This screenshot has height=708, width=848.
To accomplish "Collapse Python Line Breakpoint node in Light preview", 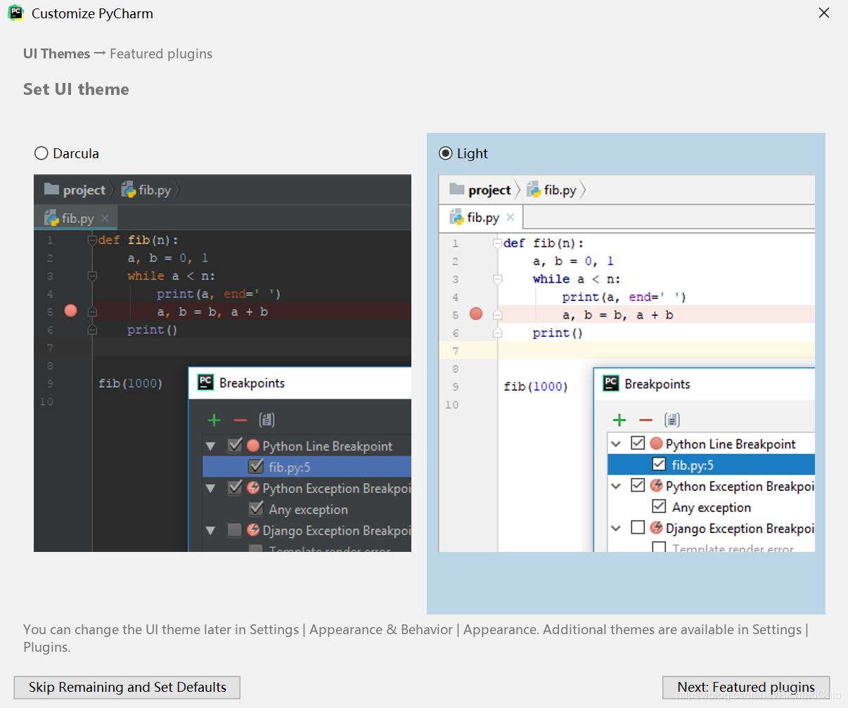I will [x=616, y=444].
